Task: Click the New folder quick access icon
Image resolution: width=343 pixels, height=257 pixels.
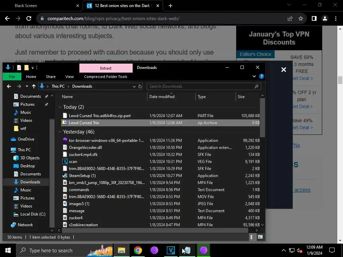Action: 26,68
